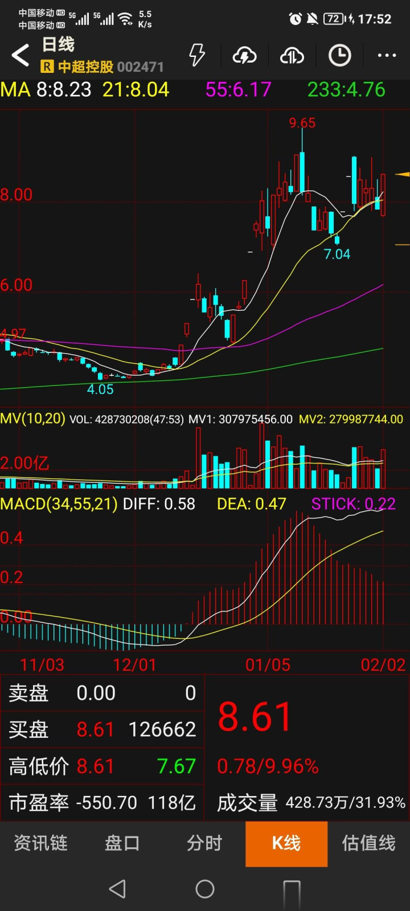Tap the MA 21:8.04 indicator value
Screen dimensions: 410x911
(x=136, y=89)
